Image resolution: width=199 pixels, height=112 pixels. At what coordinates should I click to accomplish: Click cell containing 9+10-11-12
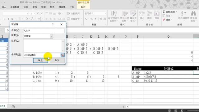pos(169,81)
